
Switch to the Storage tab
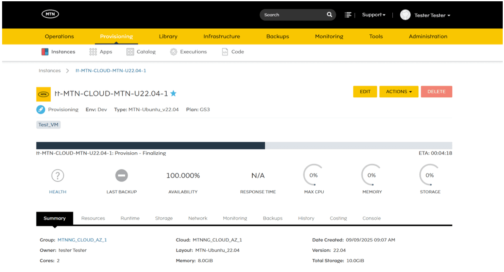pyautogui.click(x=164, y=218)
